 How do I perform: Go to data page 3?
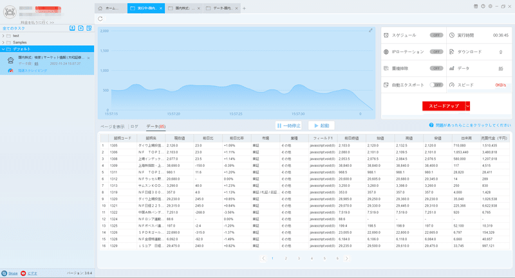[x=299, y=258]
